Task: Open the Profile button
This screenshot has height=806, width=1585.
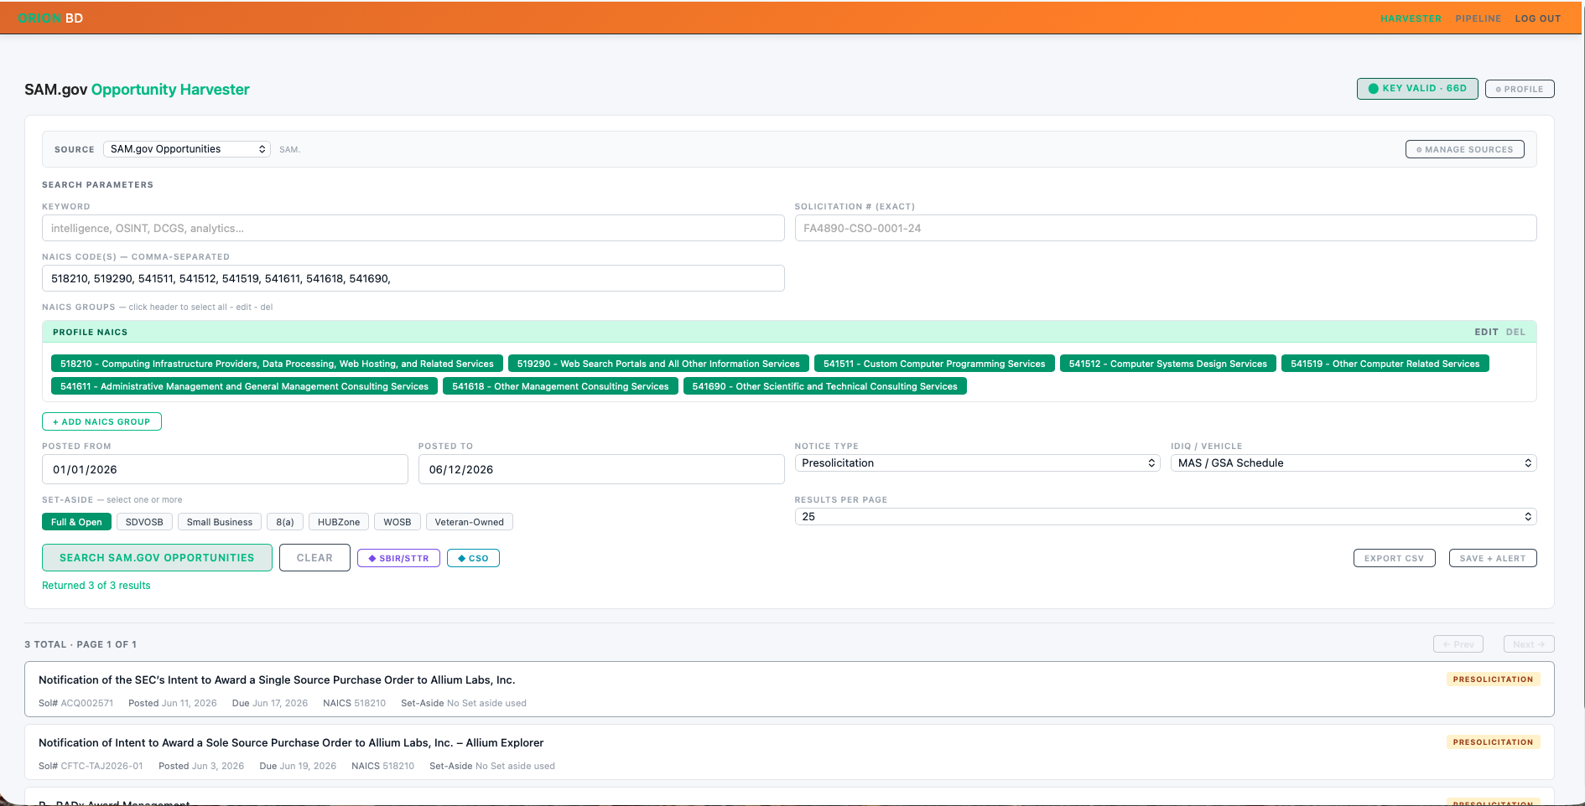Action: point(1520,89)
